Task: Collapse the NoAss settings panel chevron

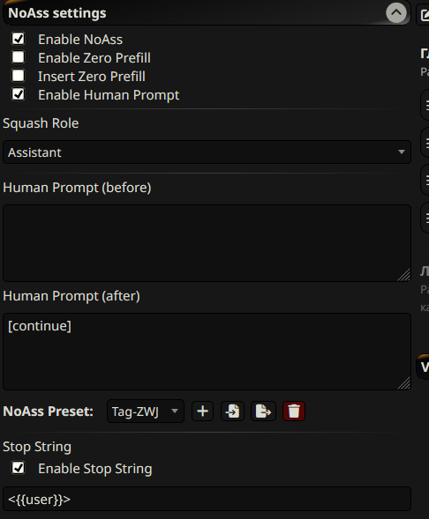Action: 395,13
